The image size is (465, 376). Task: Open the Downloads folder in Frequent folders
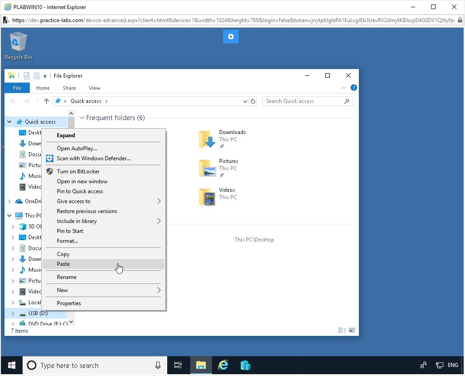222,139
